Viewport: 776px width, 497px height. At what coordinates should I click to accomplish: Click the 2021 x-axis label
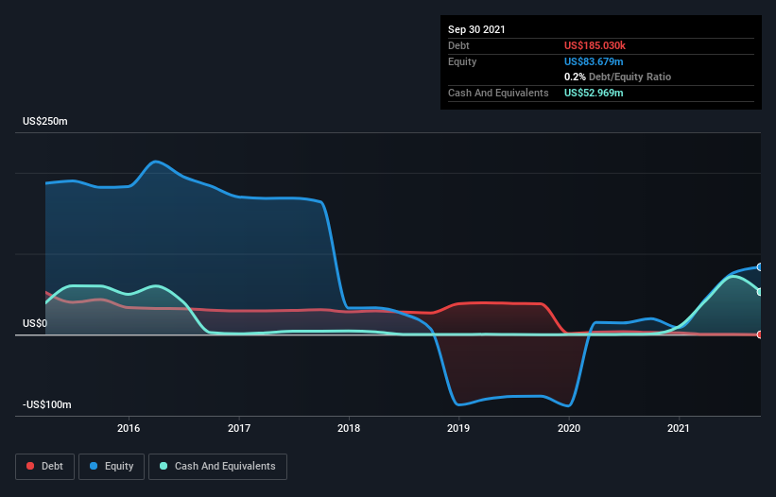point(679,428)
